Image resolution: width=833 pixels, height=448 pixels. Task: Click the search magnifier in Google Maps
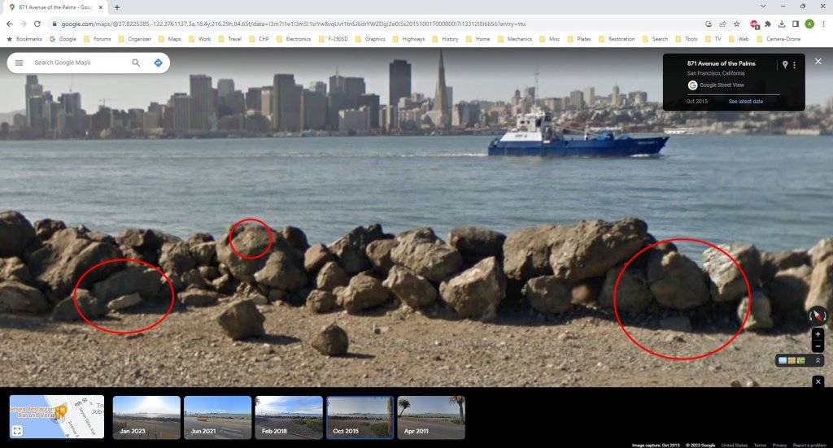[136, 63]
